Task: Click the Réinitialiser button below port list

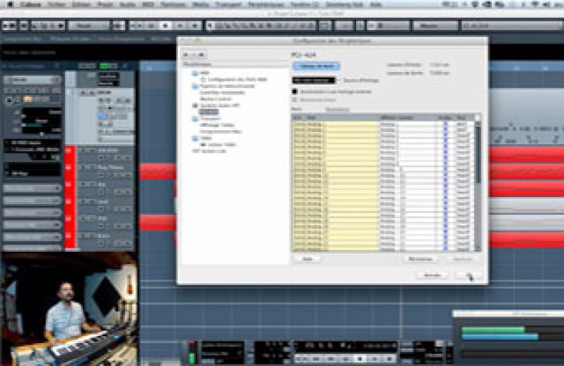Action: click(x=421, y=259)
